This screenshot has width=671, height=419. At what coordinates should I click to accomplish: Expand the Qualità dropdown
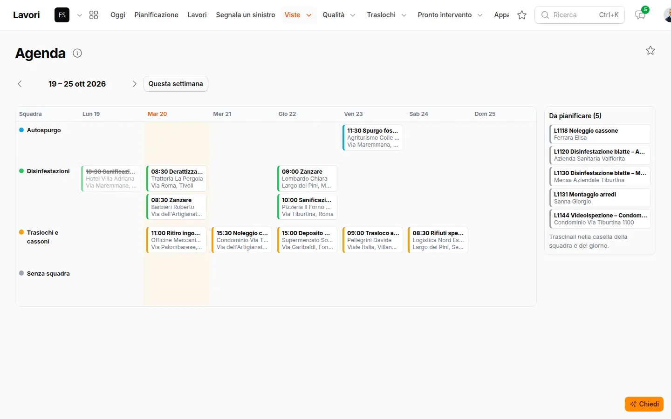pyautogui.click(x=339, y=15)
